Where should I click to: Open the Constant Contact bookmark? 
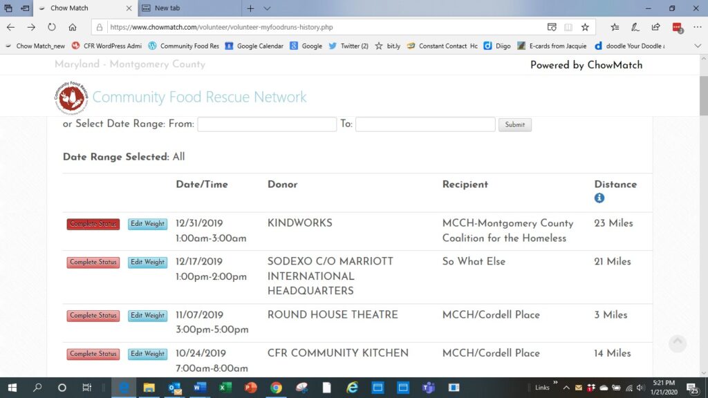[442, 46]
